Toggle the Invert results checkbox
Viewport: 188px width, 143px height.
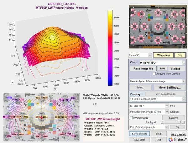(131, 117)
